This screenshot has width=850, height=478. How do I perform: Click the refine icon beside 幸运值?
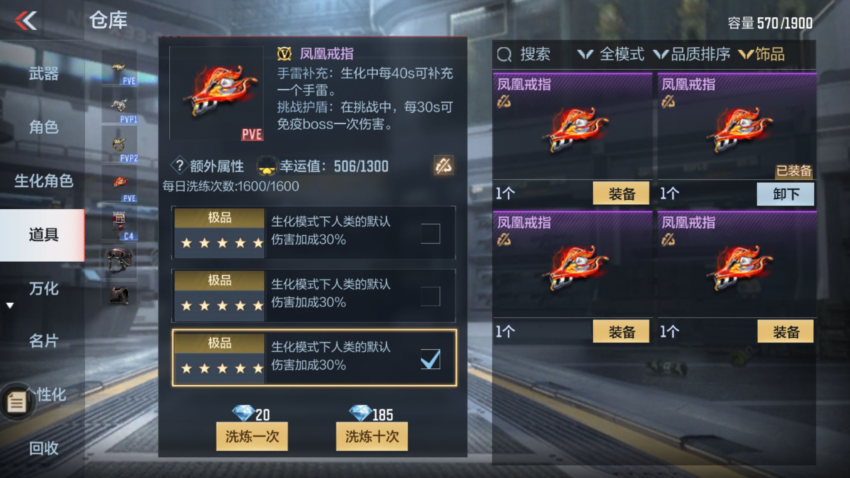tap(443, 166)
